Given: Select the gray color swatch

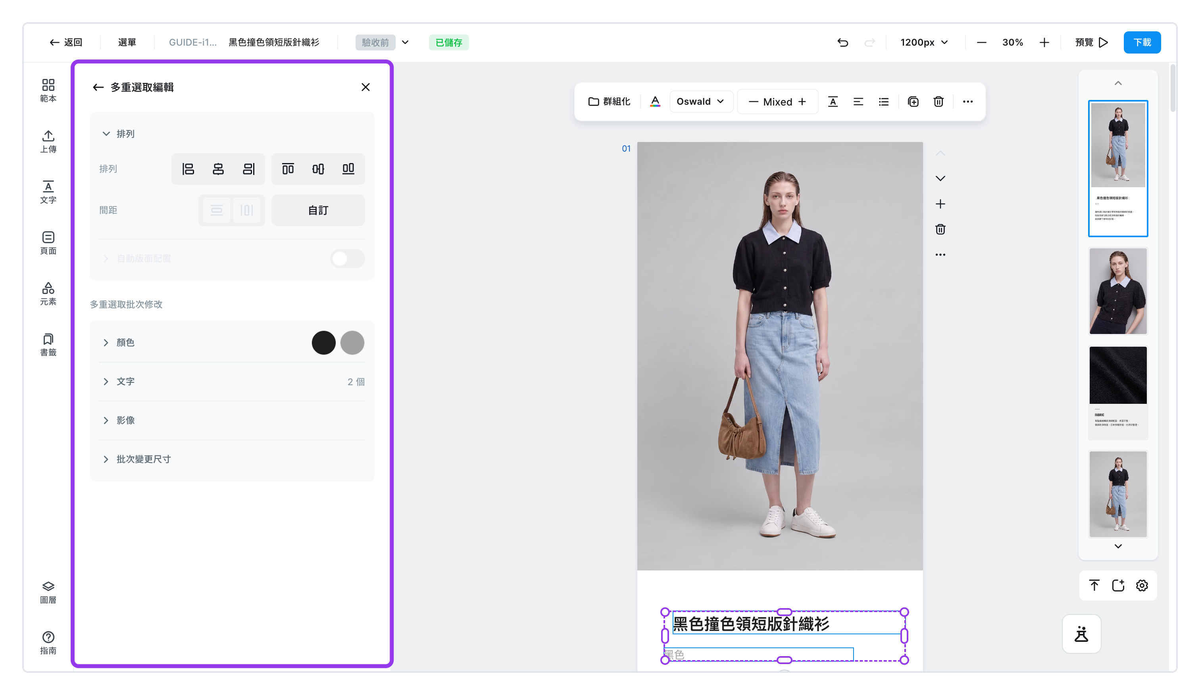Looking at the screenshot, I should 352,343.
